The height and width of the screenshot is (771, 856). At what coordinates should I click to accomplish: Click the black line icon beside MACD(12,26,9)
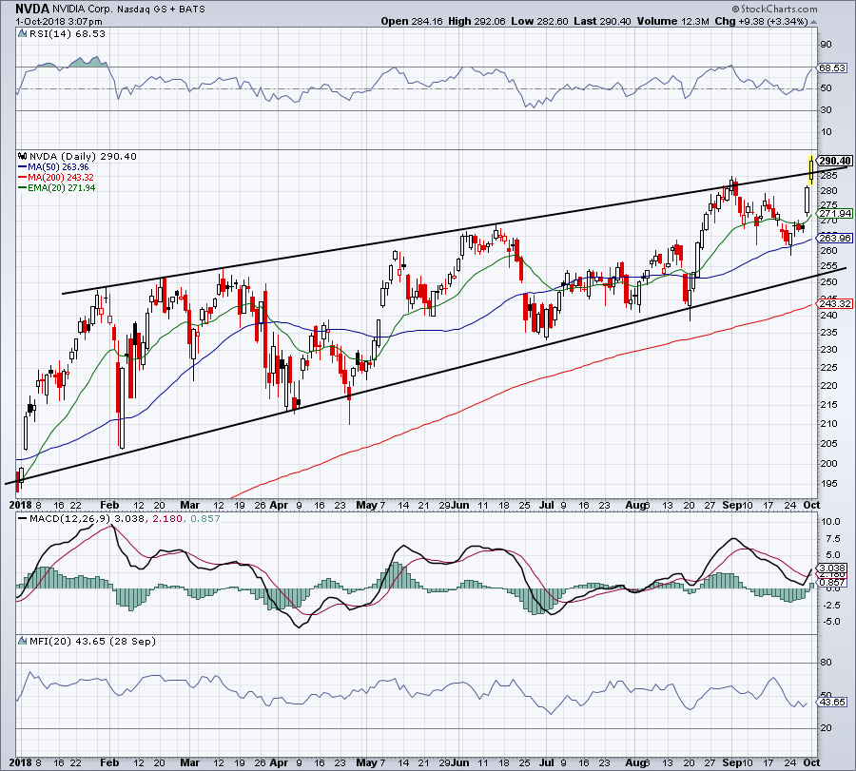23,518
